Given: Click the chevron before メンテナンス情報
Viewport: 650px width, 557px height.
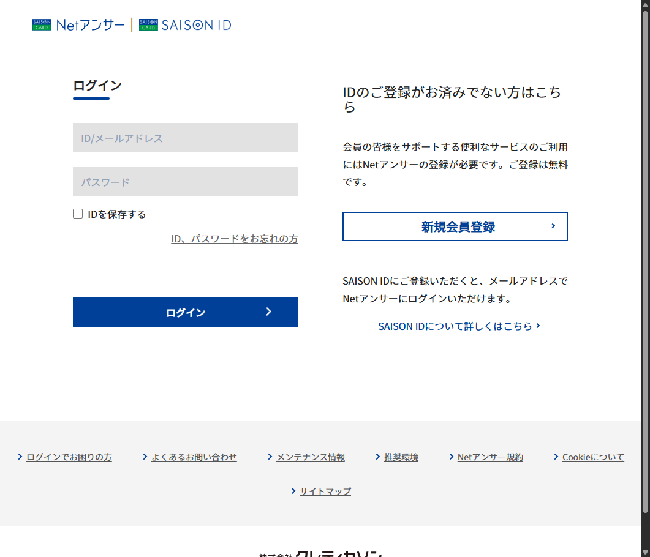Looking at the screenshot, I should pos(270,457).
